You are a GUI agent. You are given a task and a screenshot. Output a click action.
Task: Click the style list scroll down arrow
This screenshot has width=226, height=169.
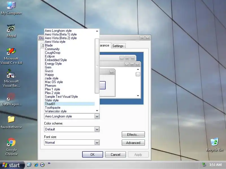(97, 111)
